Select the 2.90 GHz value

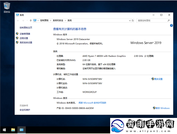[x=138, y=56]
